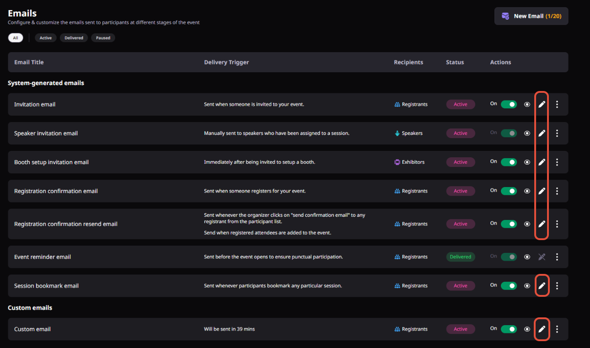
Task: Switch off Registration confirmation resend email
Action: click(x=509, y=224)
